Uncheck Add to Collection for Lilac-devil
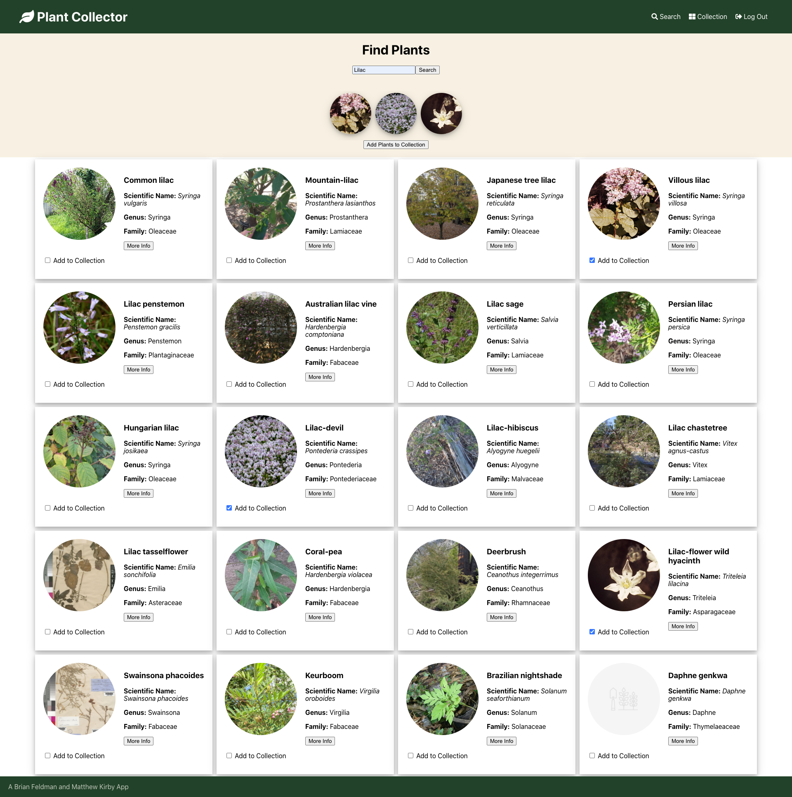This screenshot has width=792, height=797. click(229, 508)
